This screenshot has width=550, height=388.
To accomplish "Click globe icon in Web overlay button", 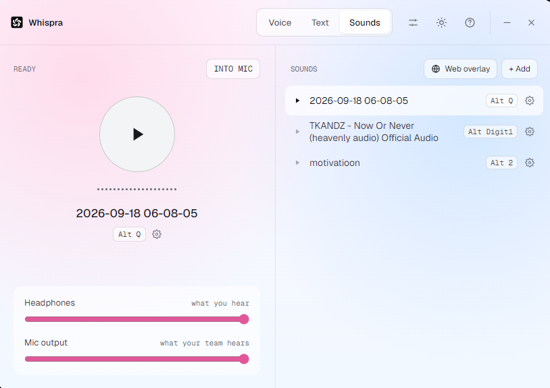I will (x=436, y=69).
